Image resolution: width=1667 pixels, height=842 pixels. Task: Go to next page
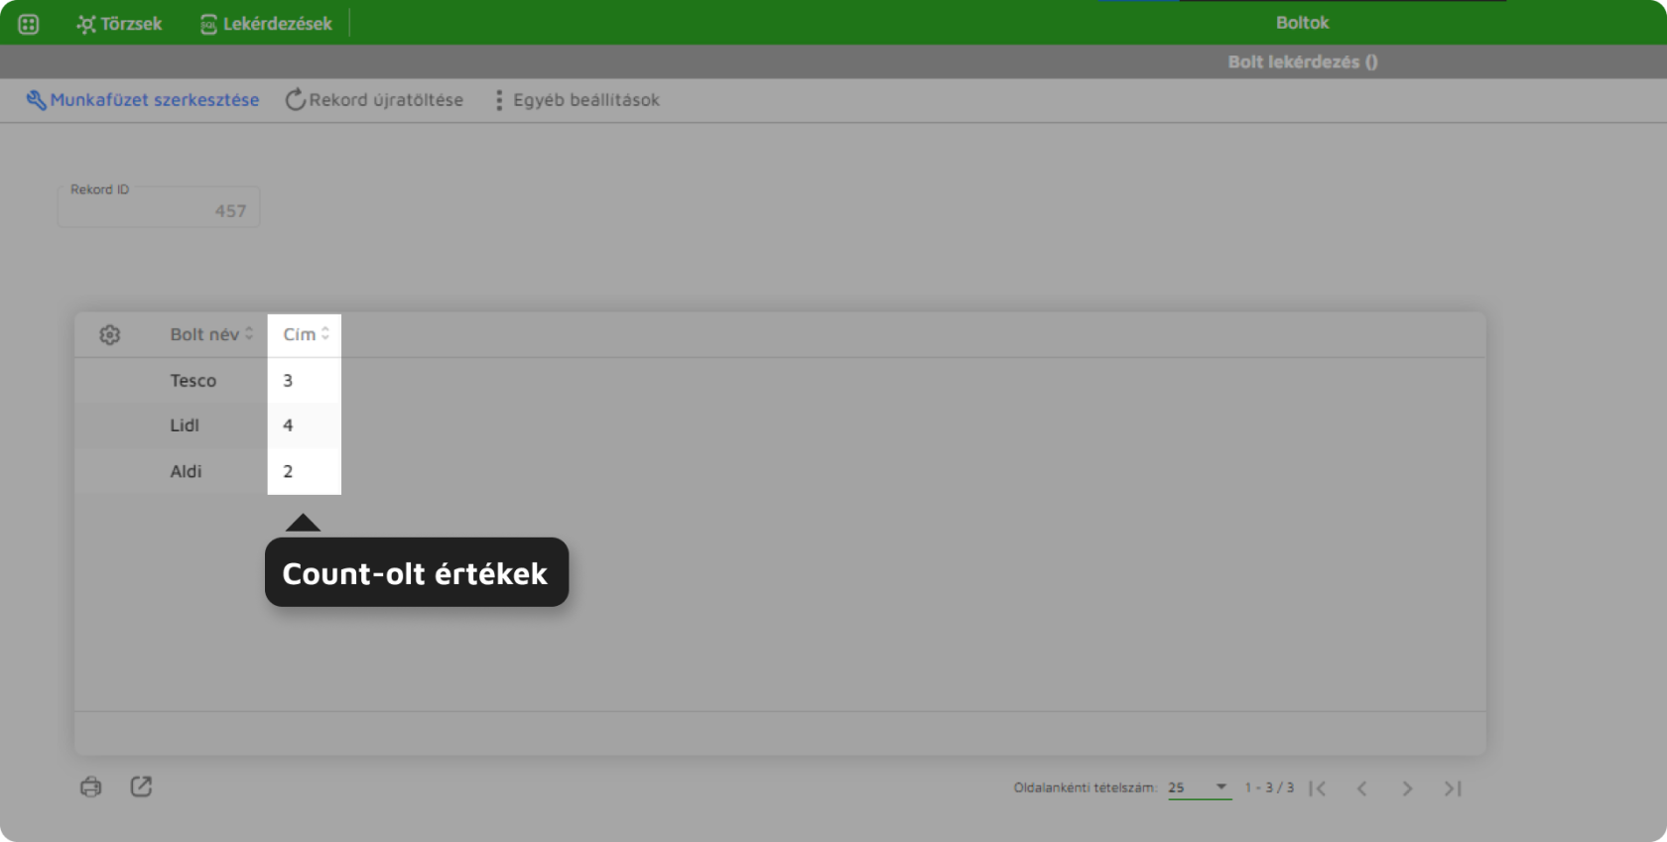point(1407,788)
